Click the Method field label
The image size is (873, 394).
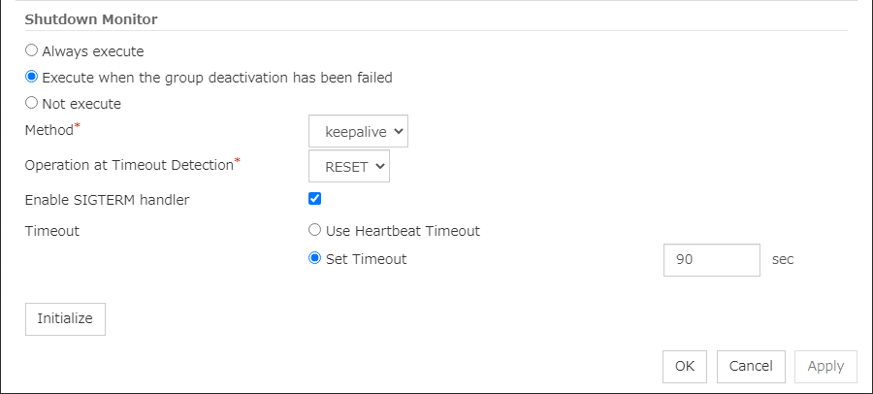(48, 131)
